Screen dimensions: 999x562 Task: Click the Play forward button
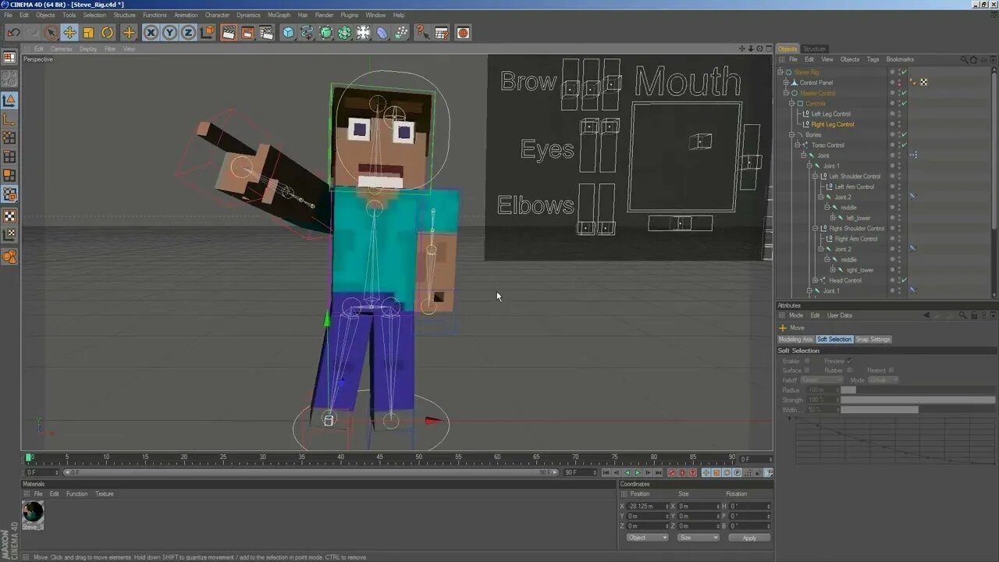pos(638,472)
